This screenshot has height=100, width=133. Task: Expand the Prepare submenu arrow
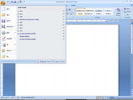[x=15, y=39]
